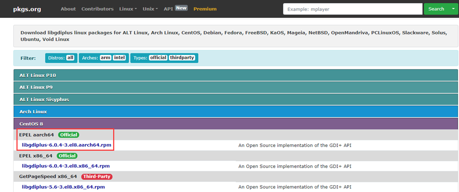The image size is (459, 192).
Task: Go to the Premium page
Action: point(205,9)
